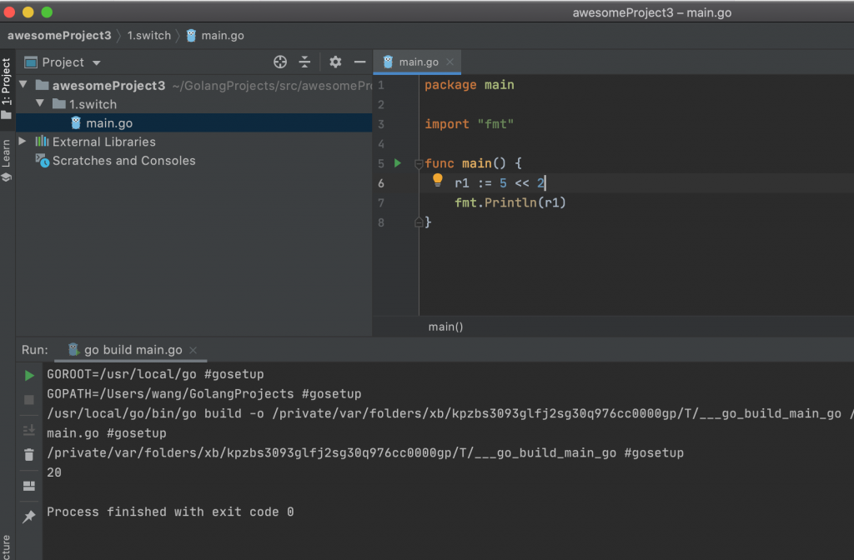Screen dimensions: 854x560
Task: Select the go build main.go run tab
Action: pos(133,350)
